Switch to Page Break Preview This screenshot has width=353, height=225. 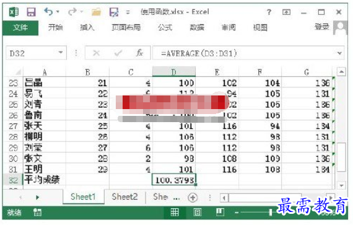220,212
